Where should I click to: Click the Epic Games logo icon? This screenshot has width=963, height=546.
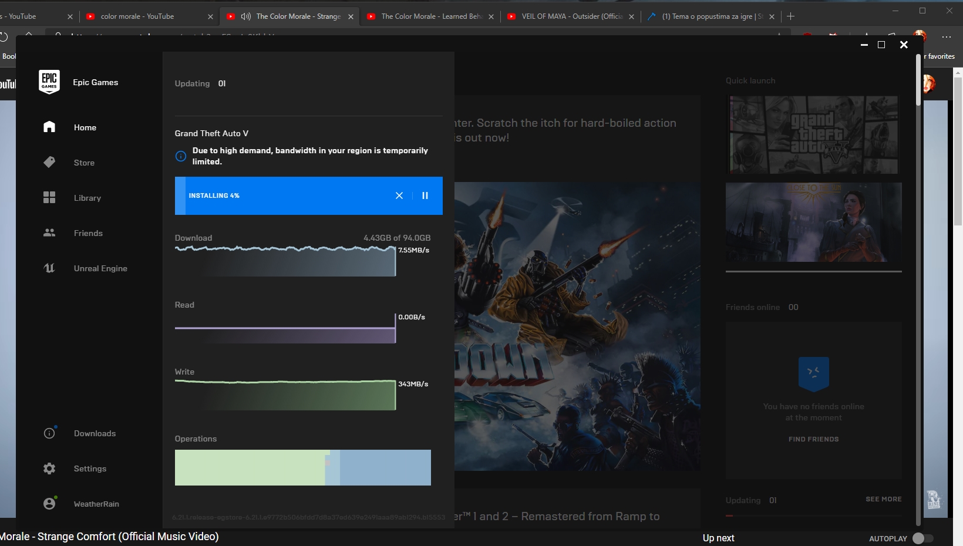(49, 82)
